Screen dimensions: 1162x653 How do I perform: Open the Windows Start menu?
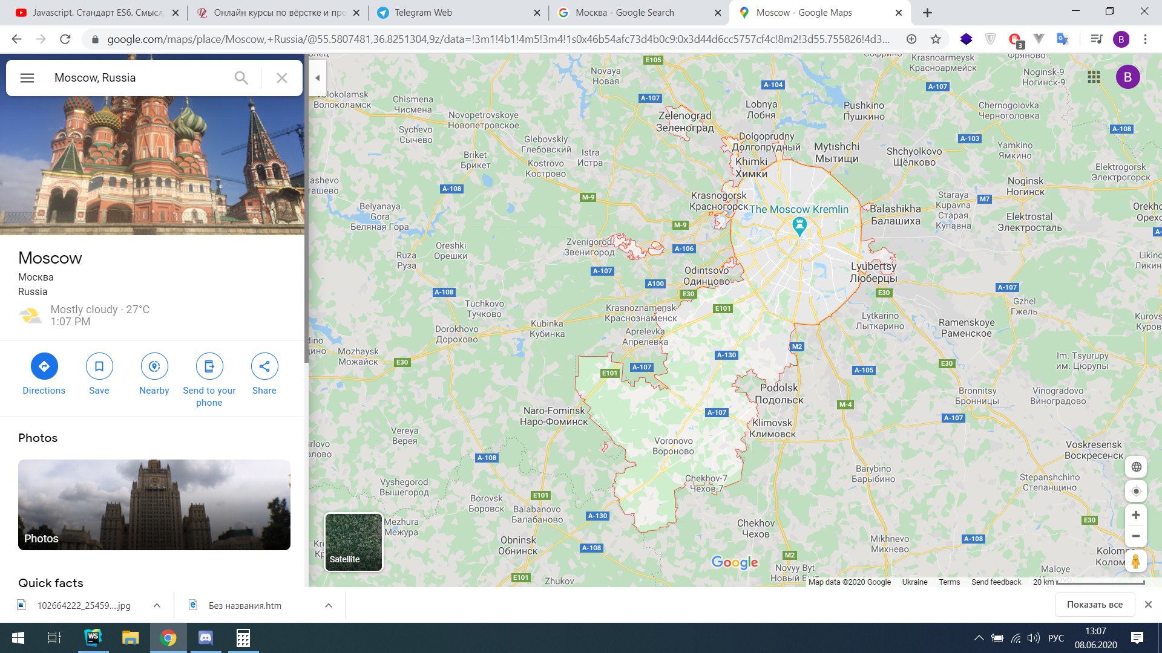click(x=18, y=638)
